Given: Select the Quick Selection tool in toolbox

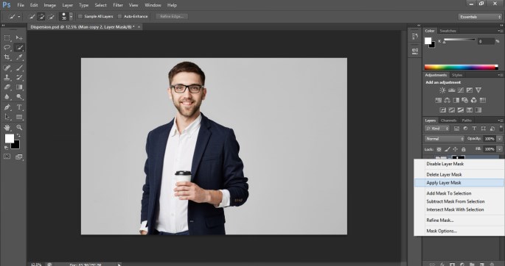Looking at the screenshot, I should [x=19, y=48].
